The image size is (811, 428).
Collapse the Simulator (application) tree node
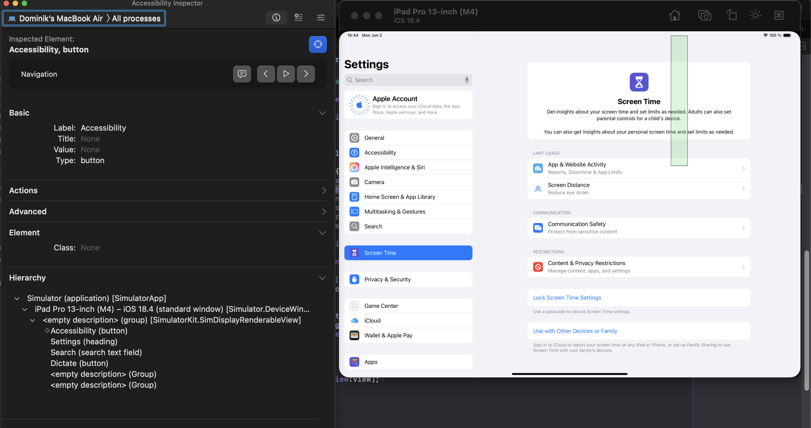[x=17, y=299]
